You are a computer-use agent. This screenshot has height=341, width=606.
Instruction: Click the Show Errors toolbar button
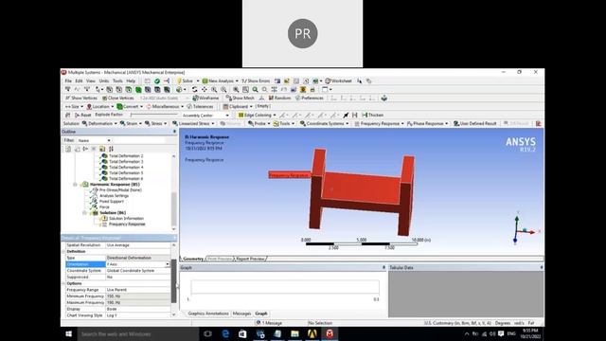pos(256,81)
